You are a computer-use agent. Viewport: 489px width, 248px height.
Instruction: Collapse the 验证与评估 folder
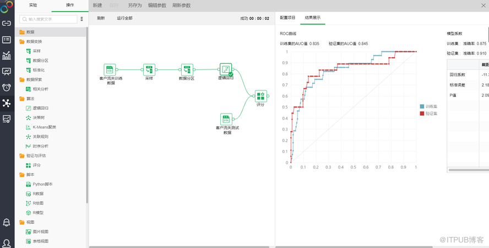point(22,155)
